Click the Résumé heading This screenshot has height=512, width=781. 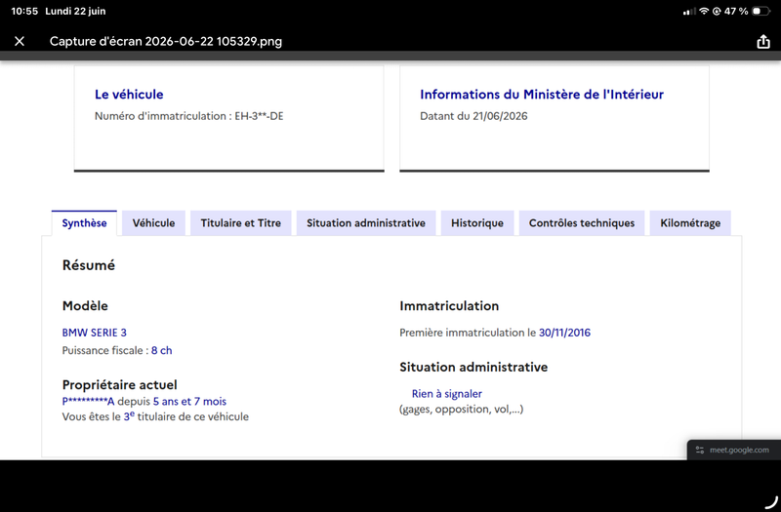pos(89,265)
